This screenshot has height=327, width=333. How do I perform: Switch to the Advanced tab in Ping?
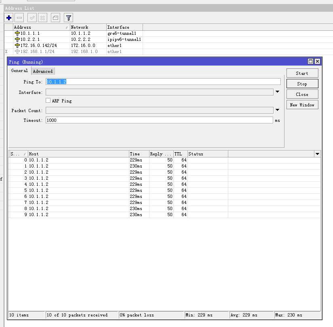pyautogui.click(x=43, y=71)
